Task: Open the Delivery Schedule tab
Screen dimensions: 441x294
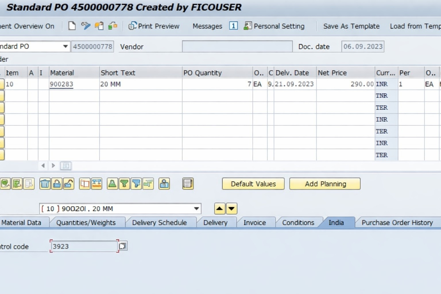Action: (x=159, y=223)
